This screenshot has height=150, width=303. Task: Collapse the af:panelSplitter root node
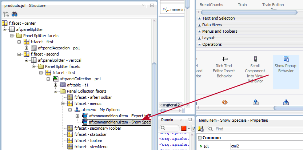5,29
